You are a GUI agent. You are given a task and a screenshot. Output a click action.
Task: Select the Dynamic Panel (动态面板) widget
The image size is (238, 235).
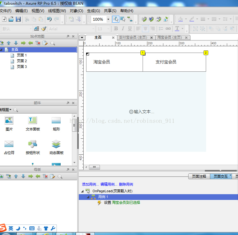pos(56,147)
